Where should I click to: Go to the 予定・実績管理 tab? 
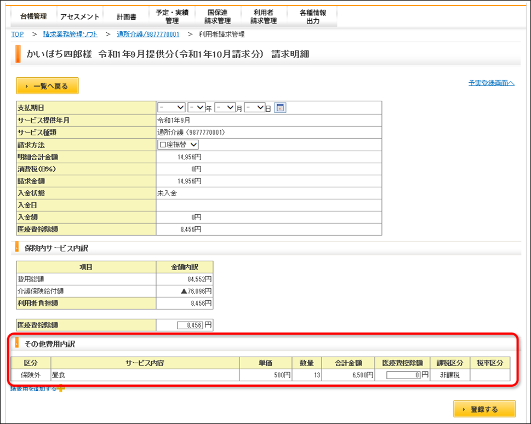172,16
